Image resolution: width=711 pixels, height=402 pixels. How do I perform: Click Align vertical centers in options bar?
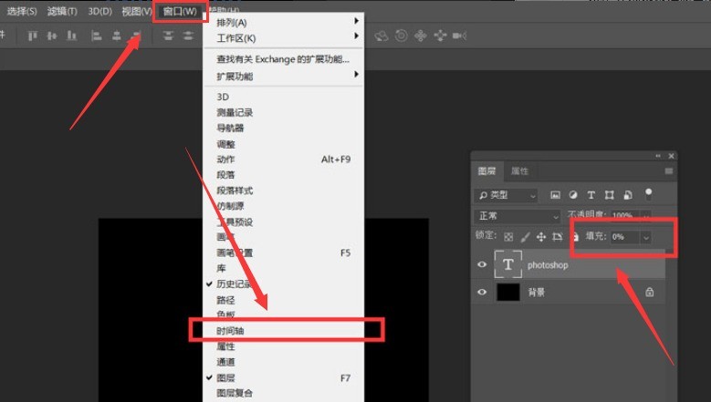click(x=52, y=36)
